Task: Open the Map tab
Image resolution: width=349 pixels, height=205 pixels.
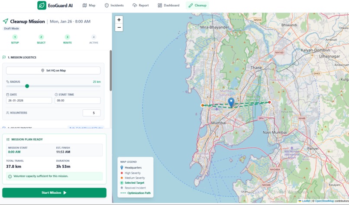Action: click(89, 5)
